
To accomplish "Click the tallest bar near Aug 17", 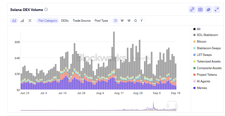I will 114,60.
